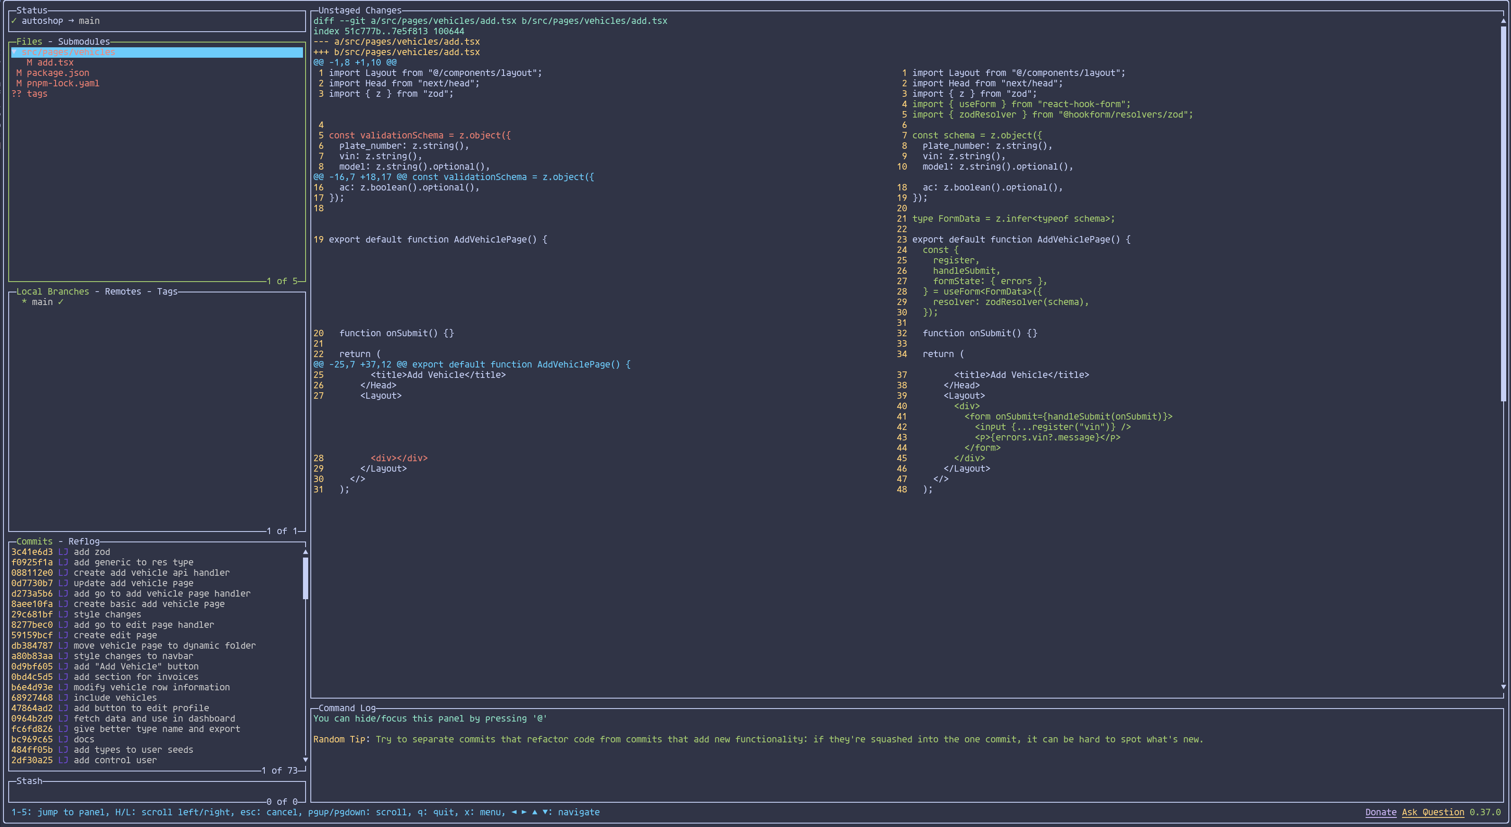Open the Remotes tab

tap(123, 292)
